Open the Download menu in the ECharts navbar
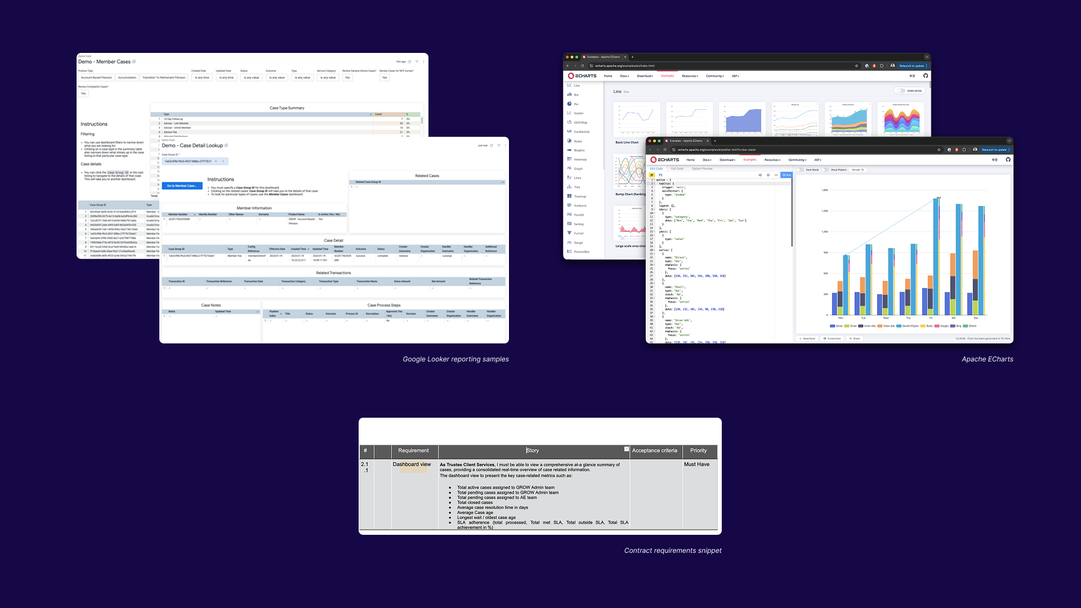Image resolution: width=1081 pixels, height=608 pixels. 728,160
